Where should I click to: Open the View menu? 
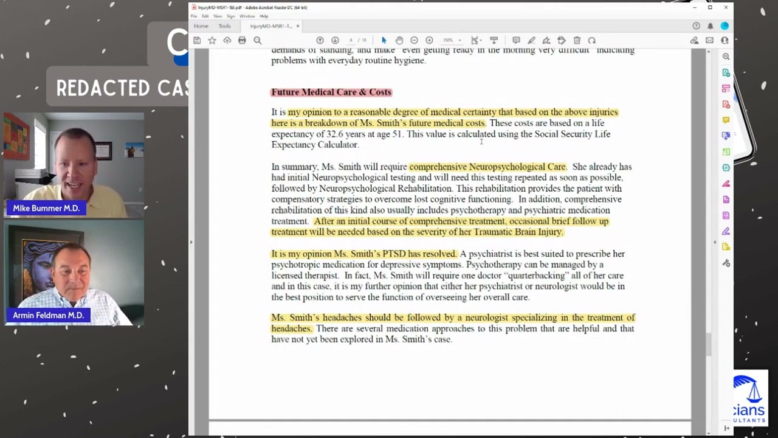tap(218, 16)
